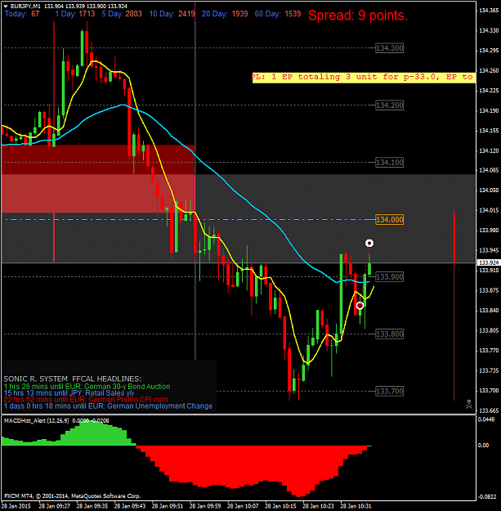Click the skull icon near the price axis

coord(469,404)
